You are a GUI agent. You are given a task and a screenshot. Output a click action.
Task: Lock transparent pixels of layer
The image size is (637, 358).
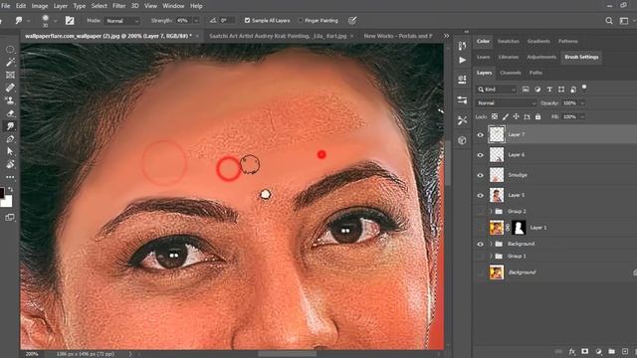pos(495,117)
